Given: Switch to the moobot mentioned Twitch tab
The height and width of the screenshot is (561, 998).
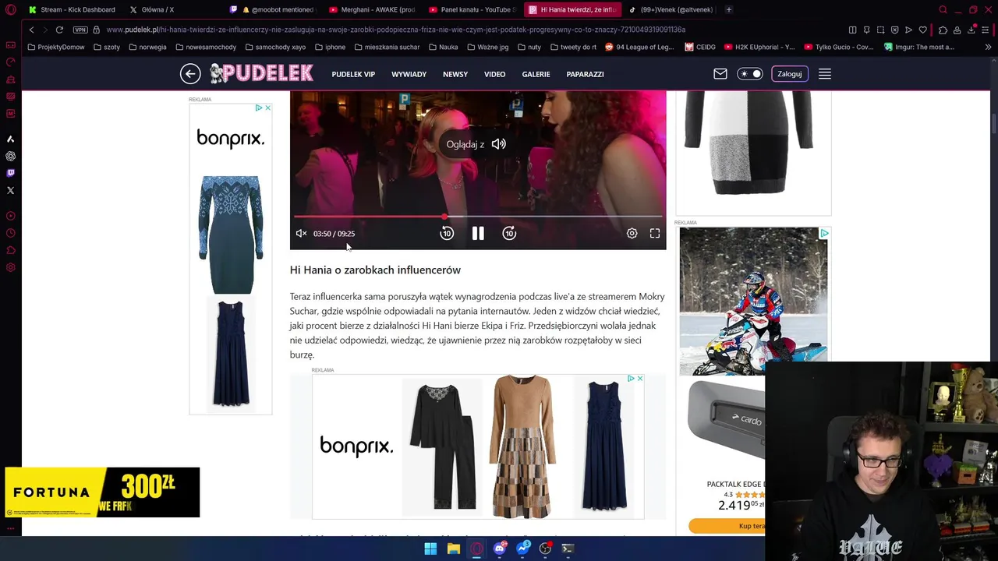Looking at the screenshot, I should tap(273, 9).
